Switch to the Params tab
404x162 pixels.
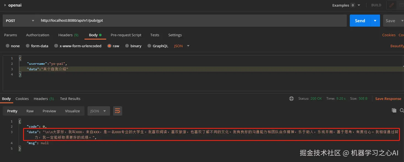pyautogui.click(x=10, y=35)
